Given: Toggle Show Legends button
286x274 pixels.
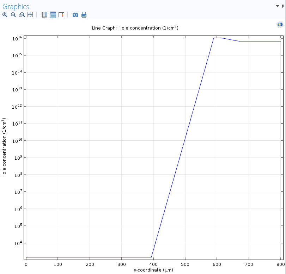Looking at the screenshot, I should click(61, 15).
